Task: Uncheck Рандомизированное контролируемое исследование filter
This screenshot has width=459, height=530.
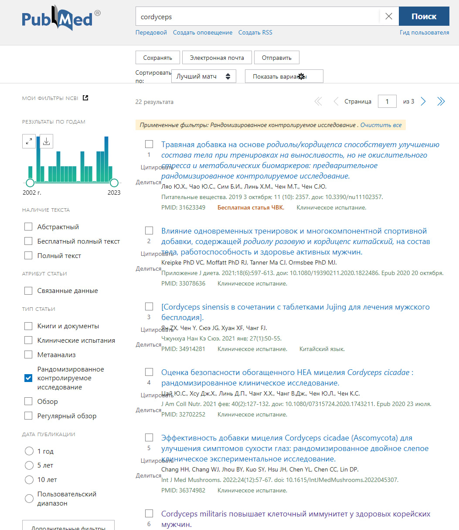Action: click(x=28, y=378)
